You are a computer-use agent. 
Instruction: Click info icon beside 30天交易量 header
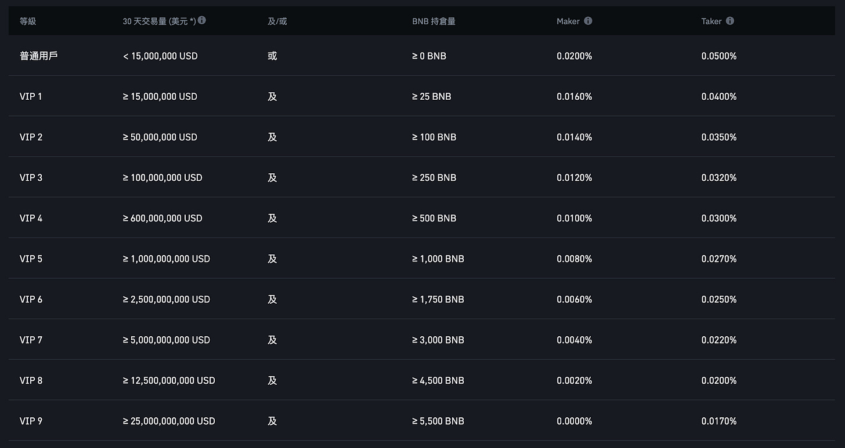pos(202,20)
